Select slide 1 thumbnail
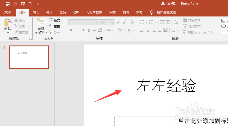The width and height of the screenshot is (228, 126). tap(29, 57)
